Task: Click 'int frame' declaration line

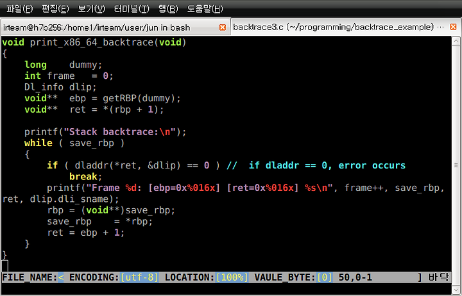Action: (69, 76)
